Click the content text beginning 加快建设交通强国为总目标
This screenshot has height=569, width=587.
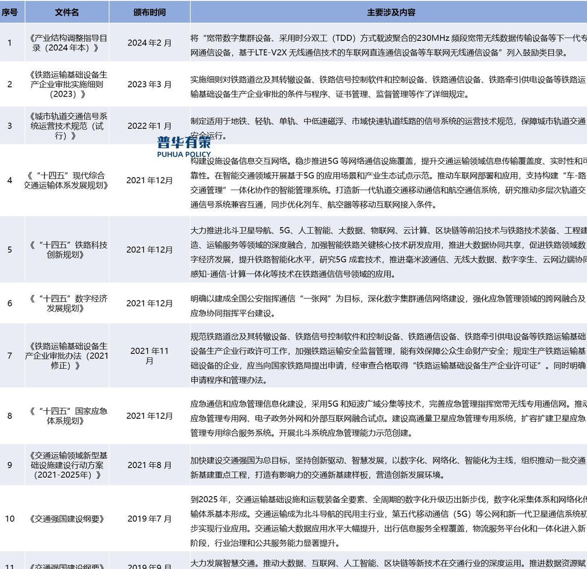(x=388, y=468)
